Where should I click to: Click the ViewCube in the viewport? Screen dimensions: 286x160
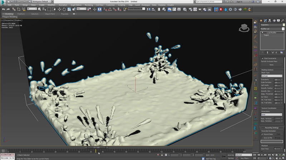tap(244, 27)
